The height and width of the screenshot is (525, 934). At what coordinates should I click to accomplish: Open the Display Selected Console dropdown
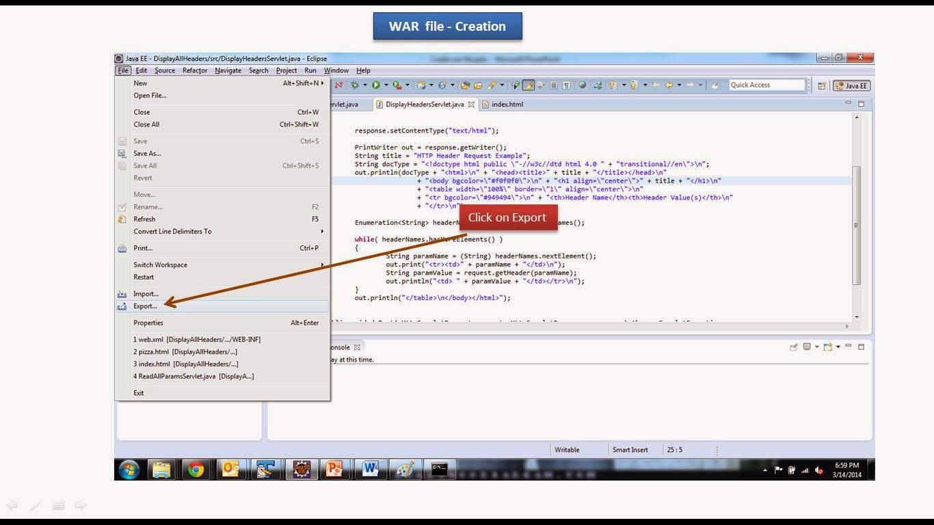click(x=816, y=347)
